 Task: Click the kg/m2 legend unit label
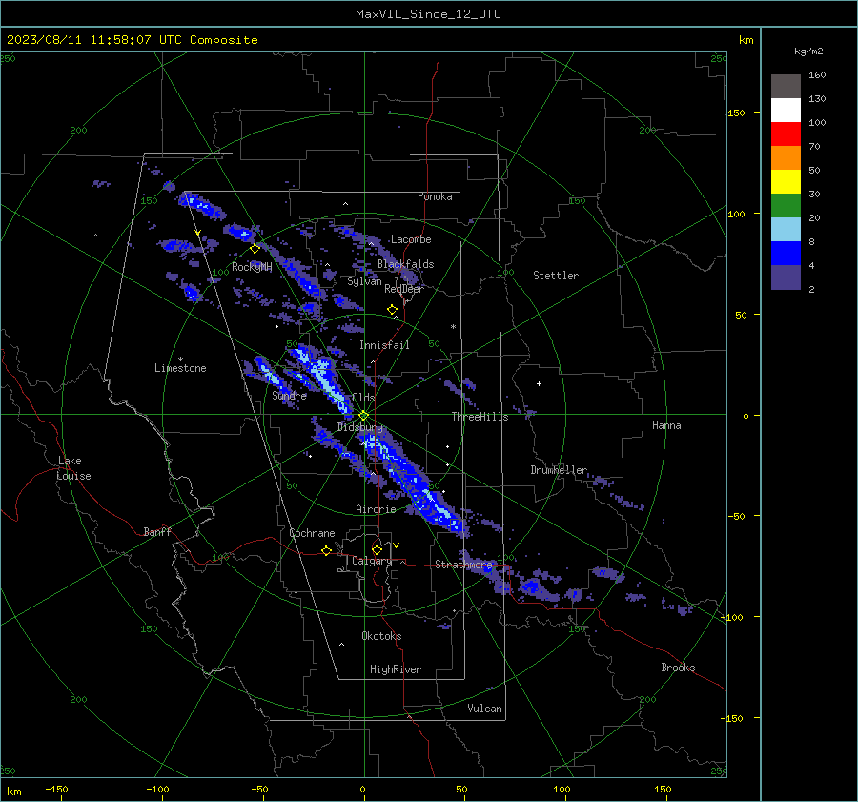point(808,51)
